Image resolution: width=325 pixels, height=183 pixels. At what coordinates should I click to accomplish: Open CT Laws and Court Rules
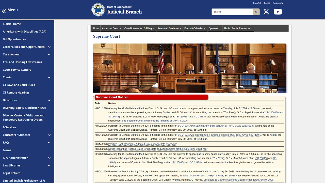click(x=19, y=85)
